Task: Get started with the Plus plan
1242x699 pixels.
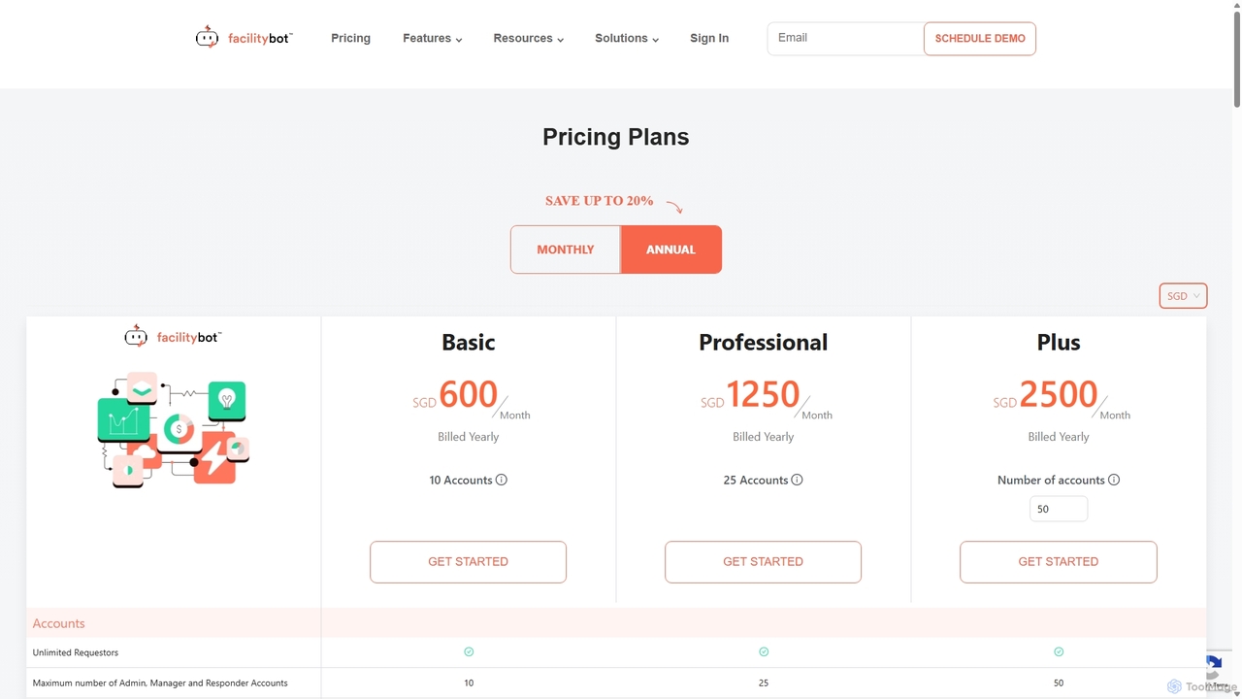Action: [x=1058, y=562]
